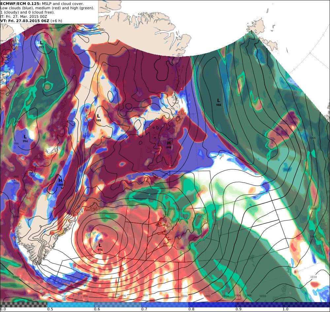Select the light blue 0.5–0.6 colorbar segment
Image resolution: width=330 pixels, height=312 pixels.
point(71,305)
